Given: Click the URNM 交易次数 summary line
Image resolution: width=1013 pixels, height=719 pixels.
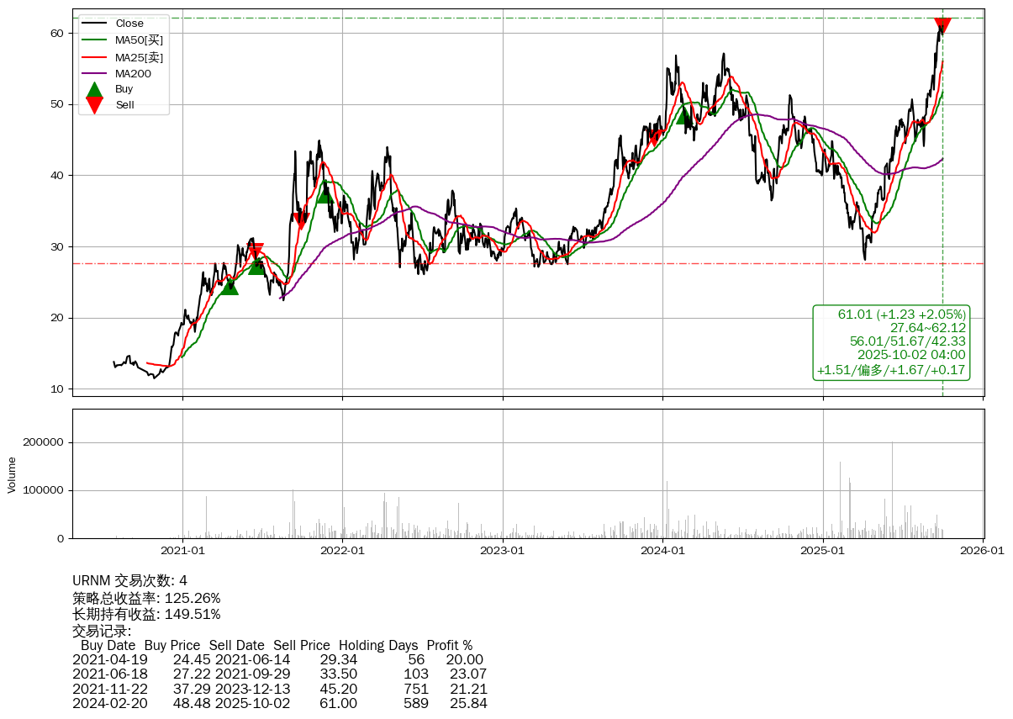Looking at the screenshot, I should click(129, 581).
